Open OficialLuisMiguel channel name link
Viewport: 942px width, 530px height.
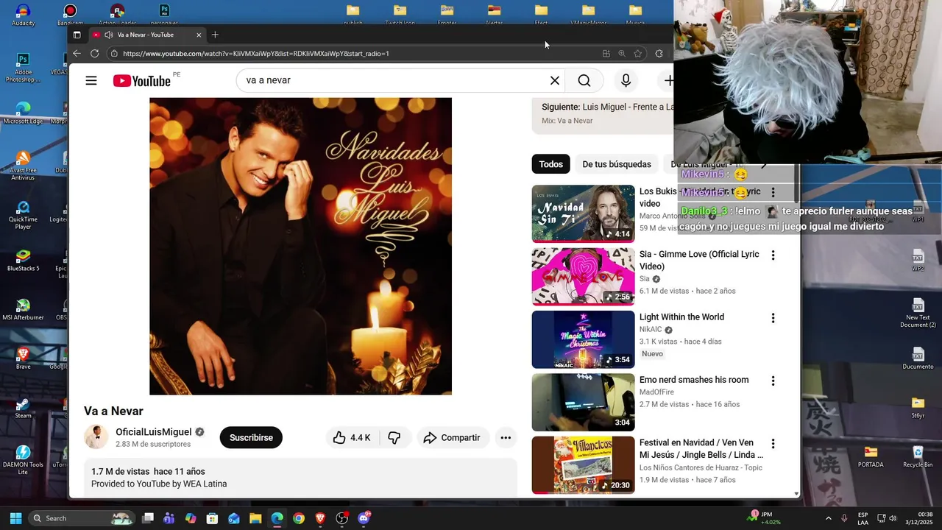click(154, 432)
